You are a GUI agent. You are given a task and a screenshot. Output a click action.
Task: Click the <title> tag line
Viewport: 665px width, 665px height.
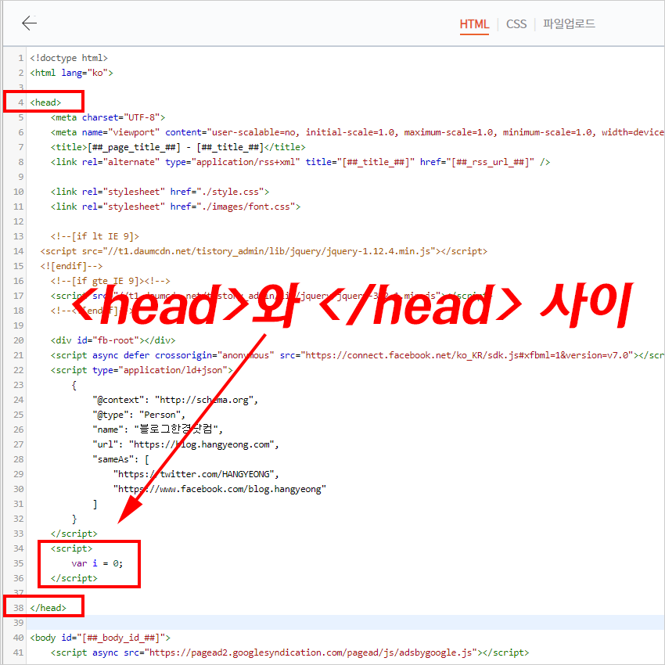[178, 147]
